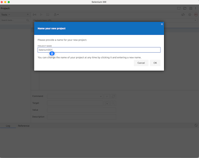Open the new window configuration icon

click(113, 96)
